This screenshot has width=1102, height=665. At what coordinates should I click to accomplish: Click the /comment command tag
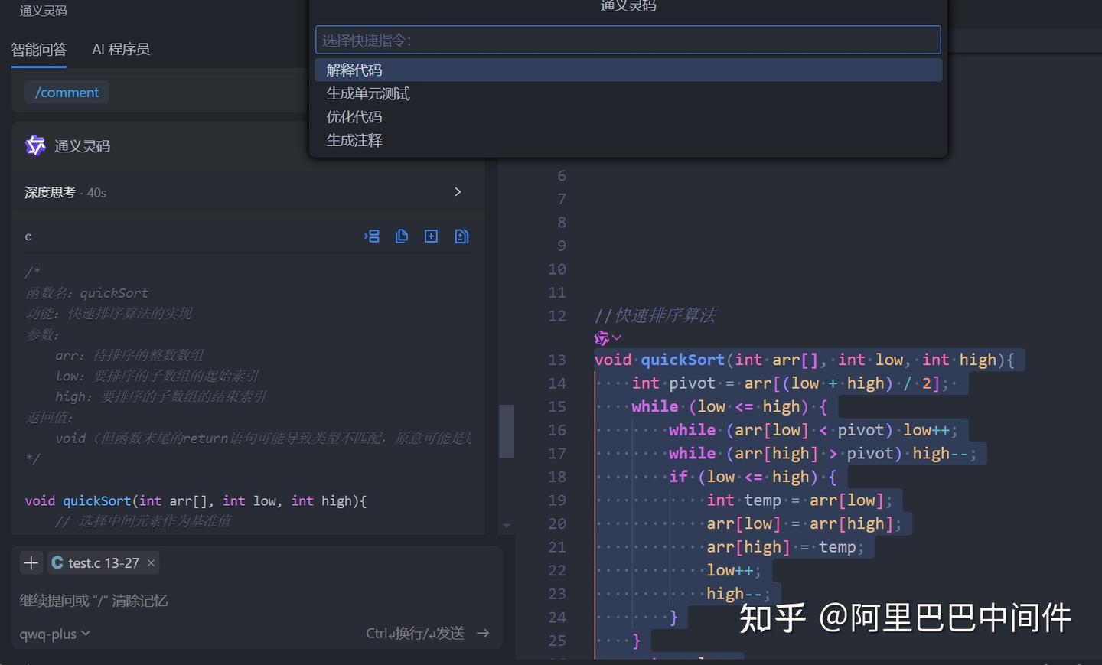coord(67,93)
